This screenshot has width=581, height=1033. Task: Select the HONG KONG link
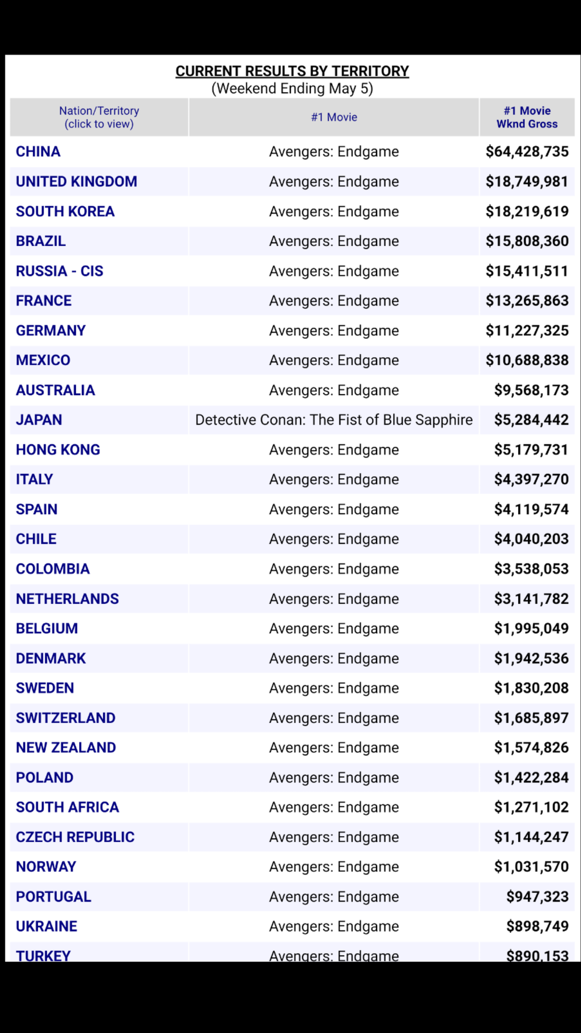(x=58, y=450)
